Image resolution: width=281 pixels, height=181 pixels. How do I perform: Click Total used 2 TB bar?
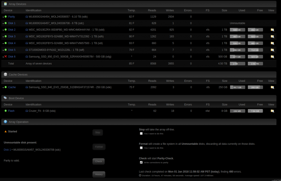pos(237,64)
